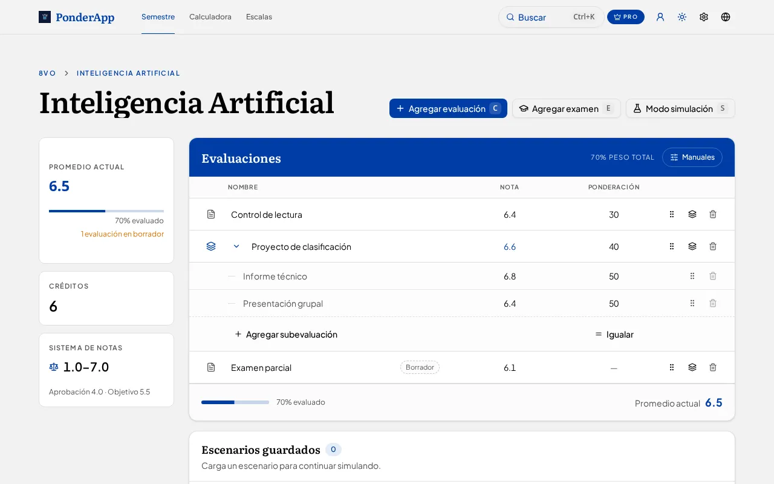This screenshot has height=484, width=774.
Task: Edit Control de lectura grade 6.4
Action: point(510,214)
